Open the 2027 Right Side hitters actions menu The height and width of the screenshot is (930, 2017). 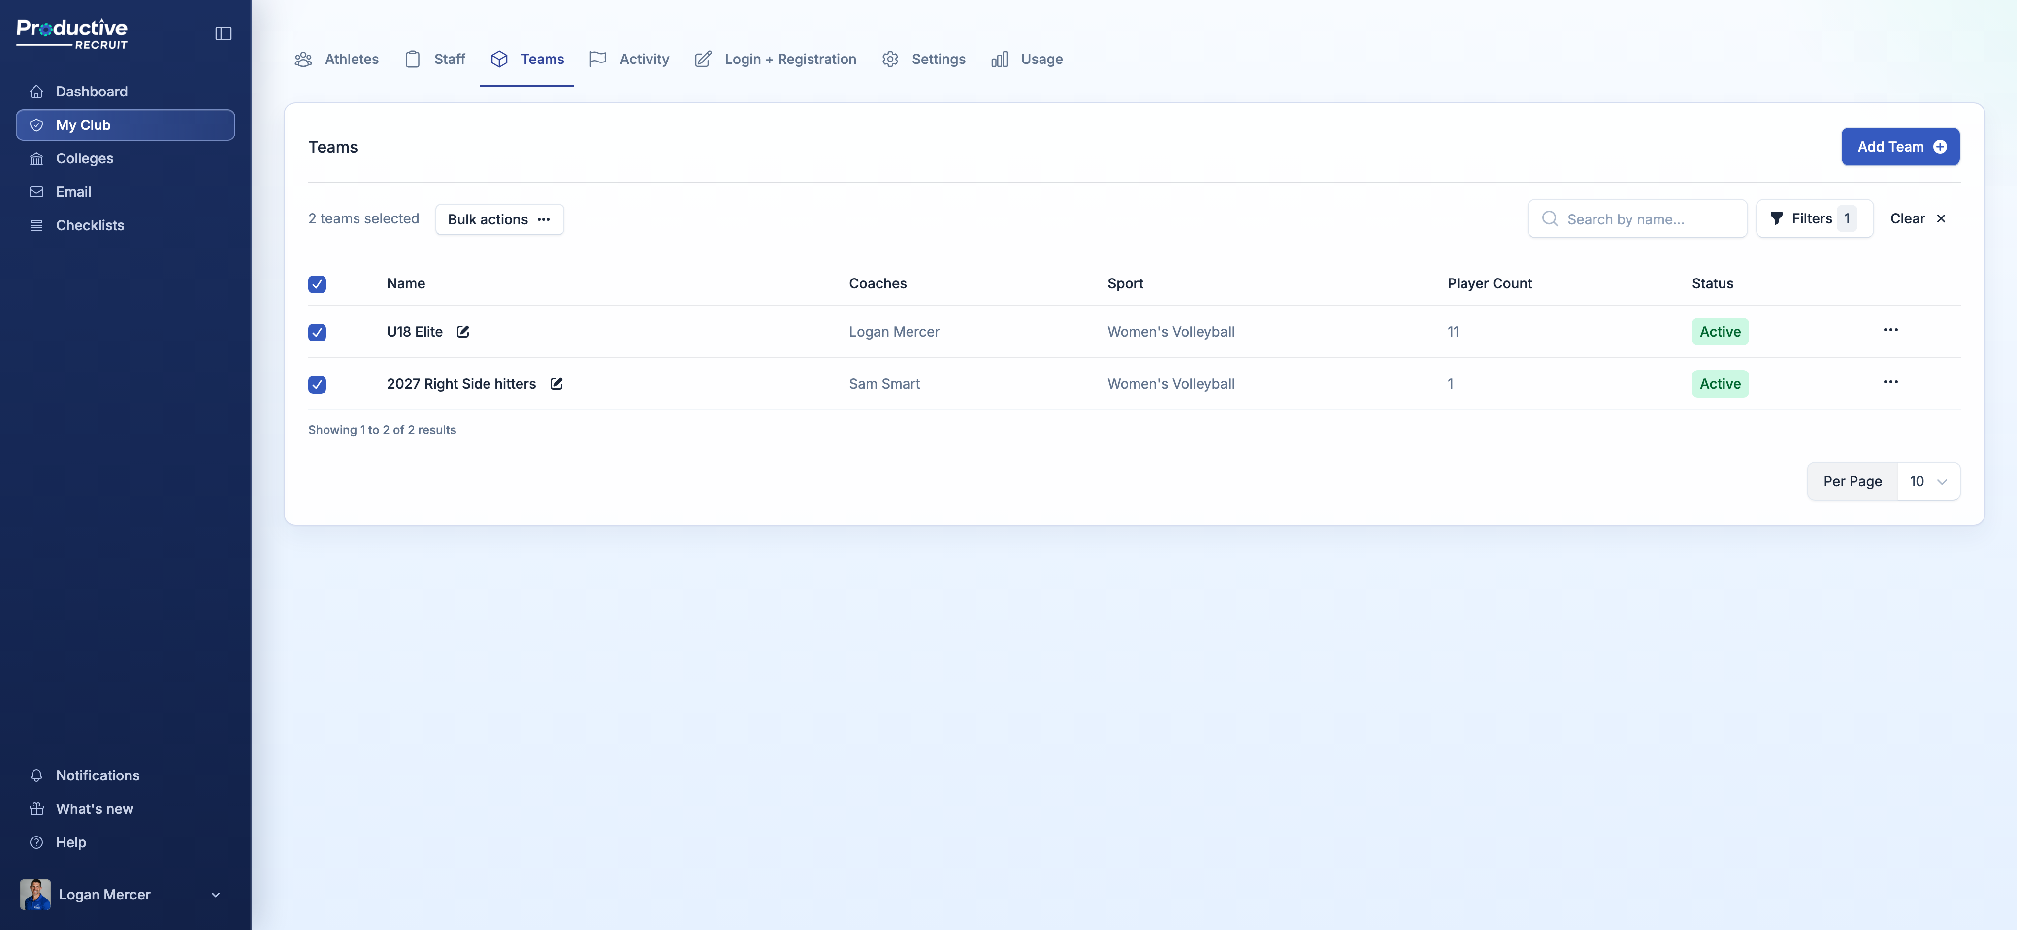pos(1890,382)
